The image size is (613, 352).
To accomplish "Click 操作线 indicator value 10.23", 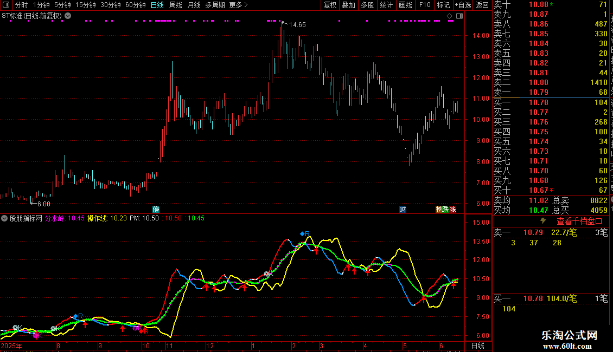I will (118, 218).
